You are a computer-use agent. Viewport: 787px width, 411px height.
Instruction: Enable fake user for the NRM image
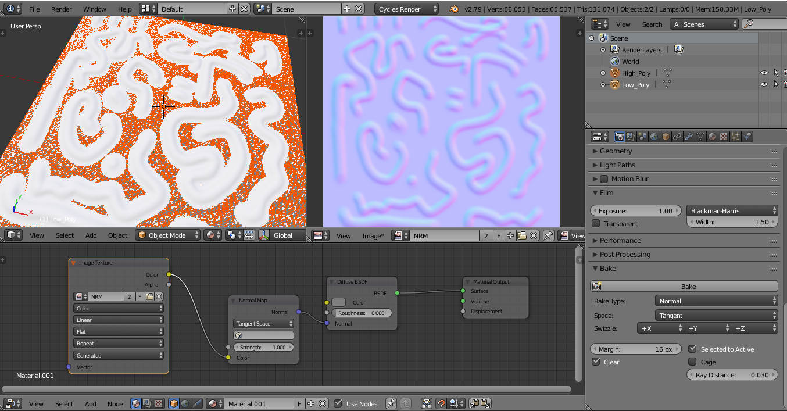499,235
